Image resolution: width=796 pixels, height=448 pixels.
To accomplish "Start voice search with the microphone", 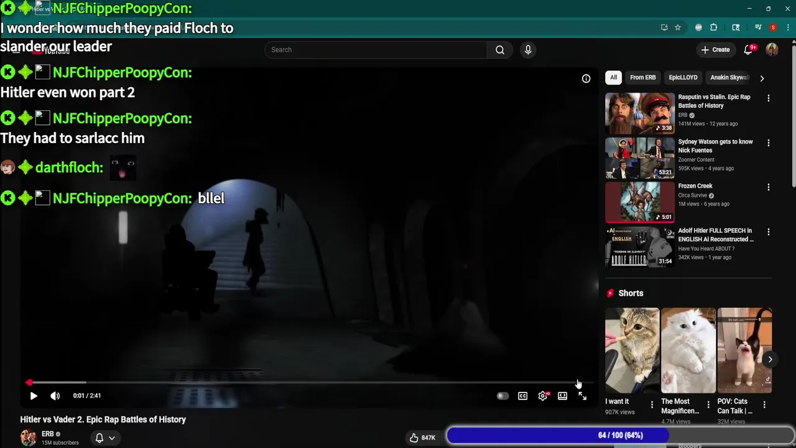I will (x=528, y=50).
